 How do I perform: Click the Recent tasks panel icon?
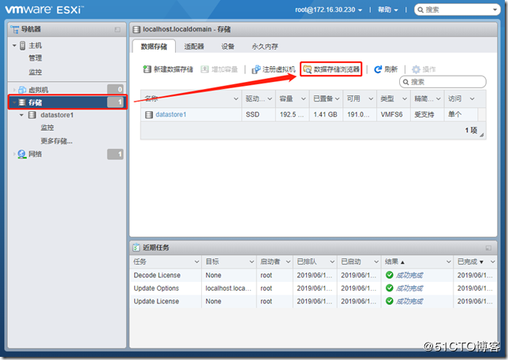tap(136, 247)
